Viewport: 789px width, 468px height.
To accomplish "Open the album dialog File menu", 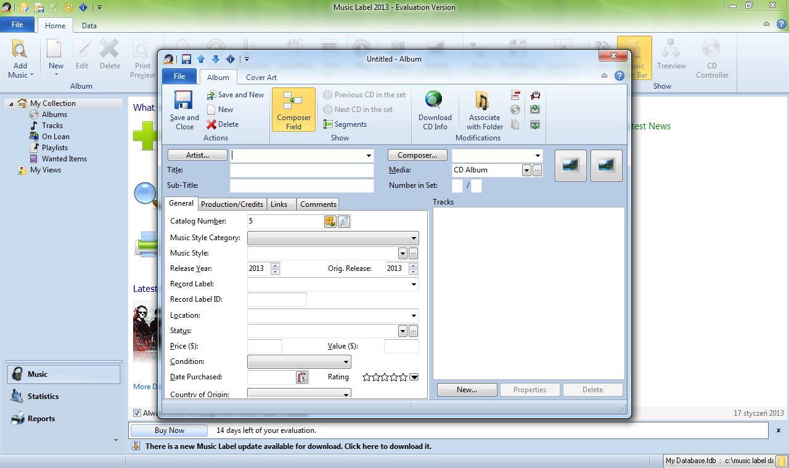I will click(179, 76).
